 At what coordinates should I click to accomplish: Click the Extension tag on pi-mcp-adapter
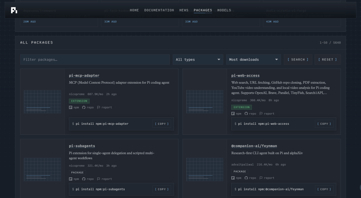[x=79, y=101]
